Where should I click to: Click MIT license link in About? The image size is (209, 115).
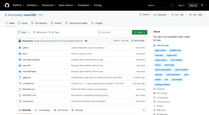tap(160, 93)
